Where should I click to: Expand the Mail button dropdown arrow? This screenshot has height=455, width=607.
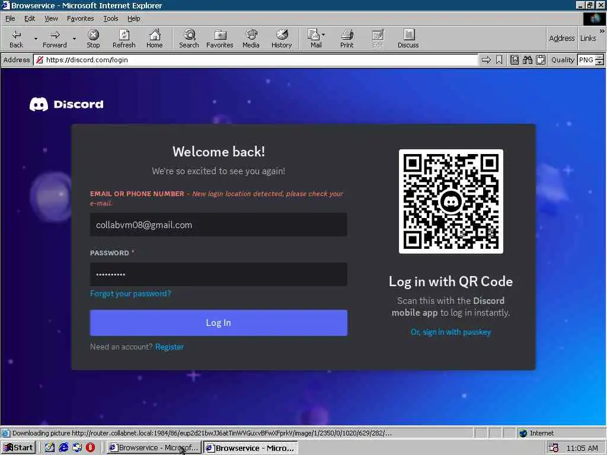point(324,35)
